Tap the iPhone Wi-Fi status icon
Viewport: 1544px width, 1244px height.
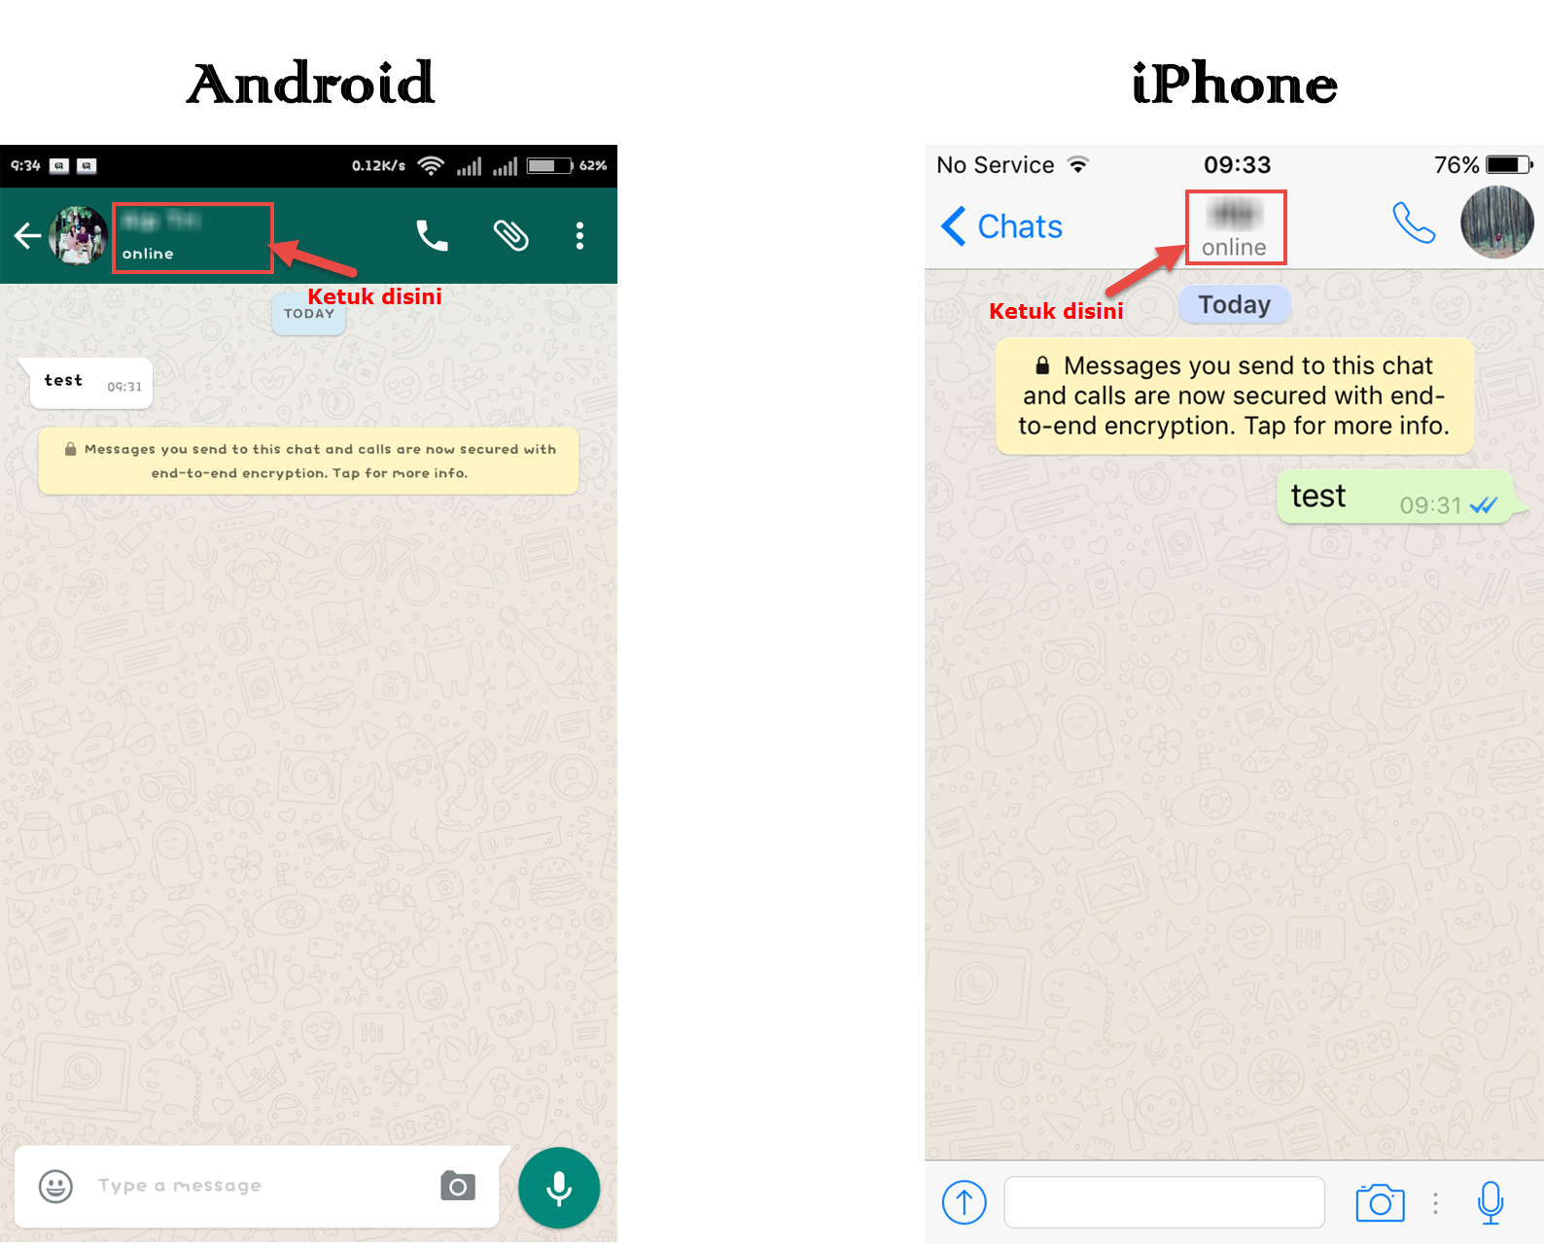click(x=1078, y=164)
